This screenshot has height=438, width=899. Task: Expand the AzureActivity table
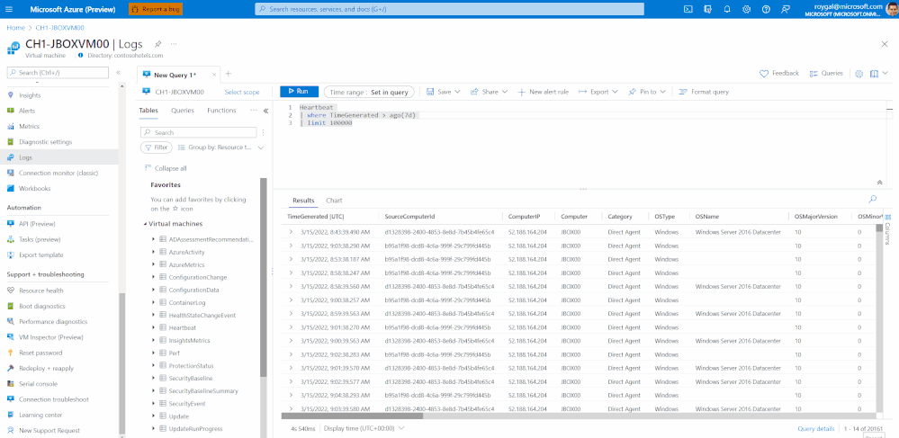click(154, 252)
